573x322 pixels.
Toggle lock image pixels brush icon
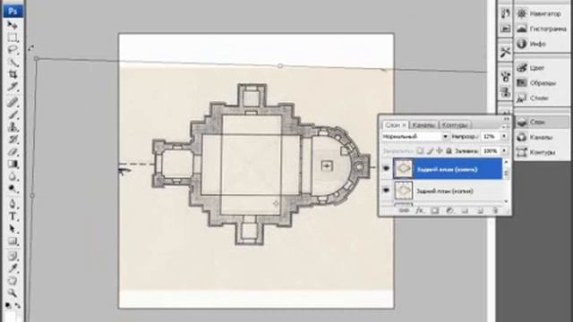click(x=430, y=151)
